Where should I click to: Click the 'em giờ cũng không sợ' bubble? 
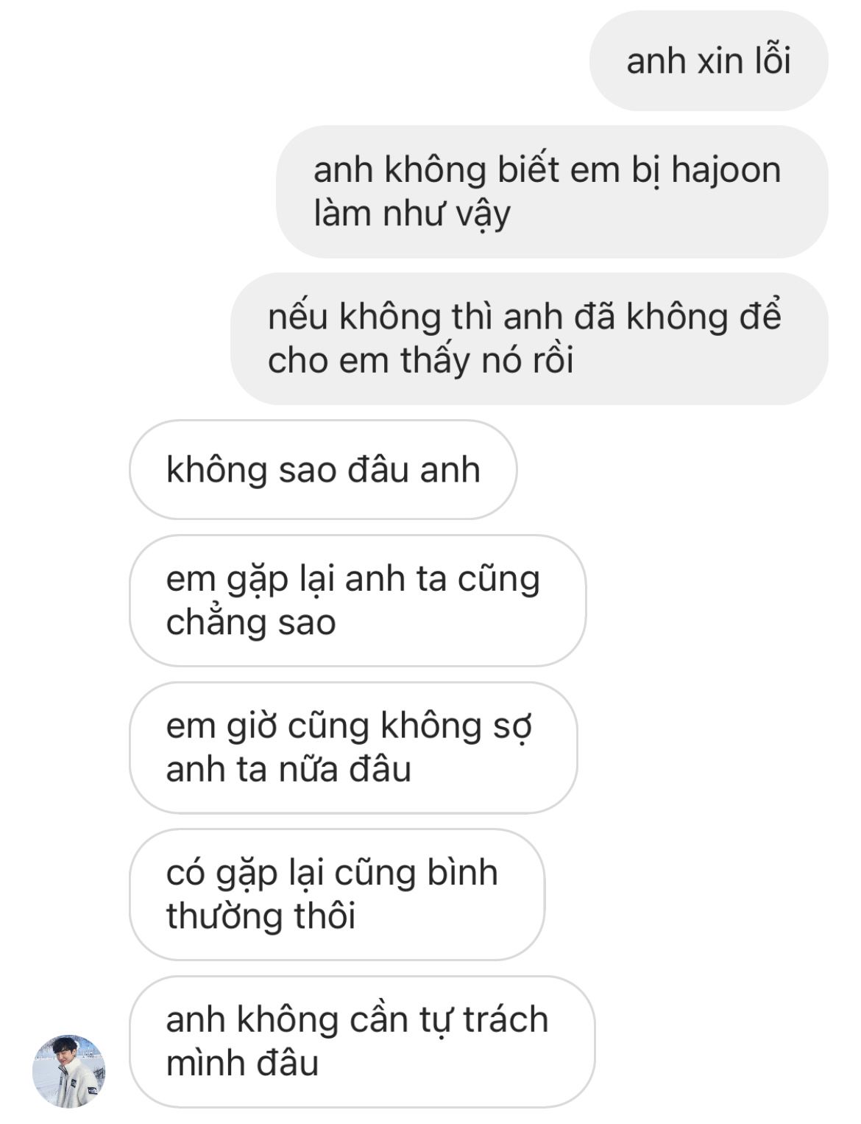(353, 748)
